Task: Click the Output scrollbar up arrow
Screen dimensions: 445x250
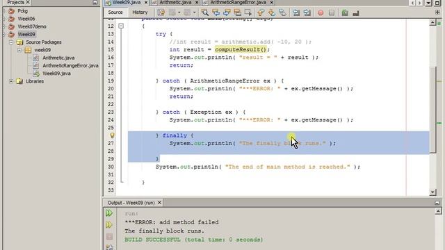Action: [x=438, y=211]
